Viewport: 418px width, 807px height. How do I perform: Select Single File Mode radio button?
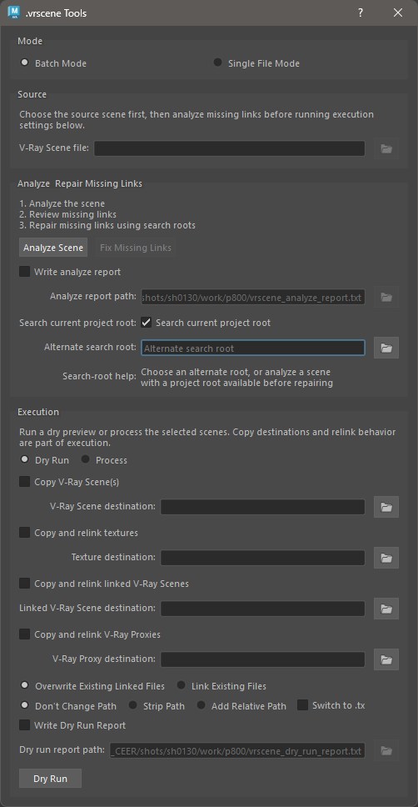pyautogui.click(x=218, y=63)
